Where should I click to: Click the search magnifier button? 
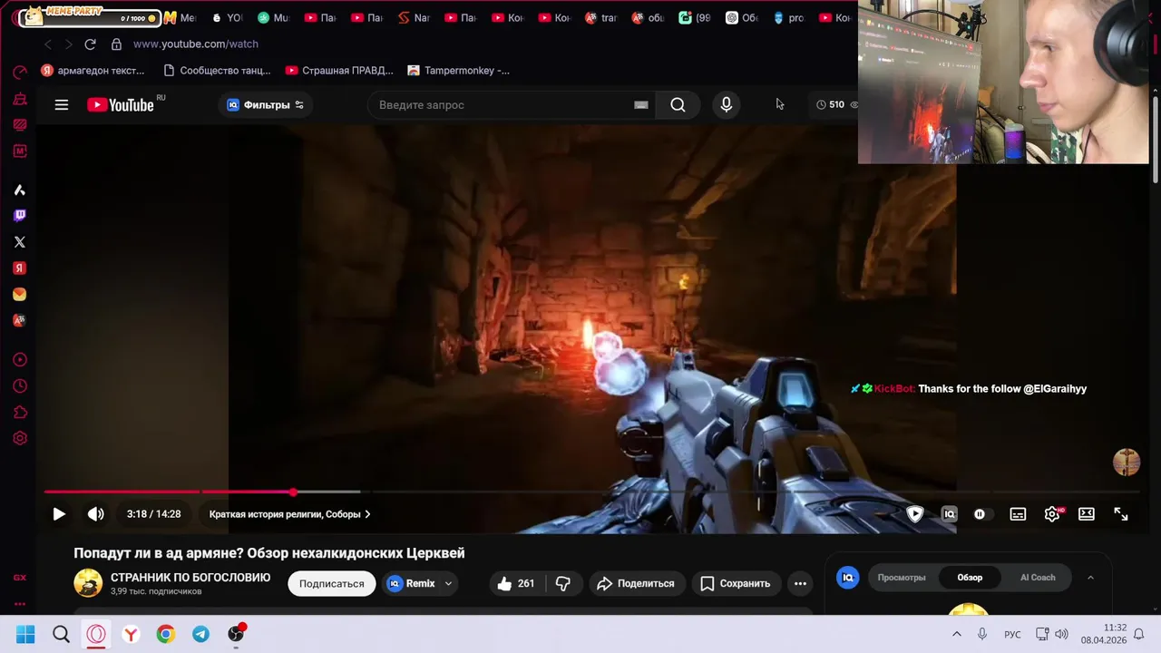[x=678, y=105]
